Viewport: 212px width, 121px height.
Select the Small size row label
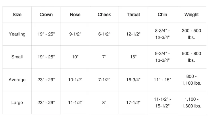click(17, 57)
